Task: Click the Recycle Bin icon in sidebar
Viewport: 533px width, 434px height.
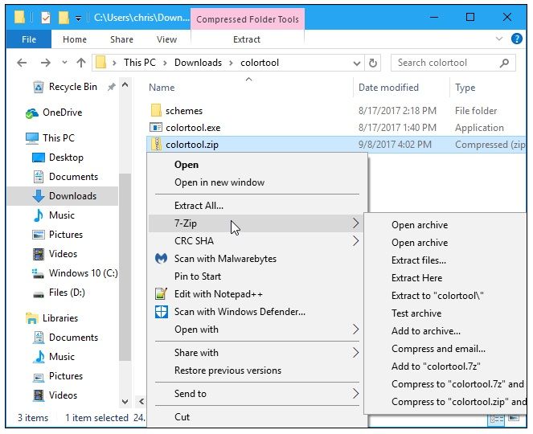Action: [x=37, y=87]
